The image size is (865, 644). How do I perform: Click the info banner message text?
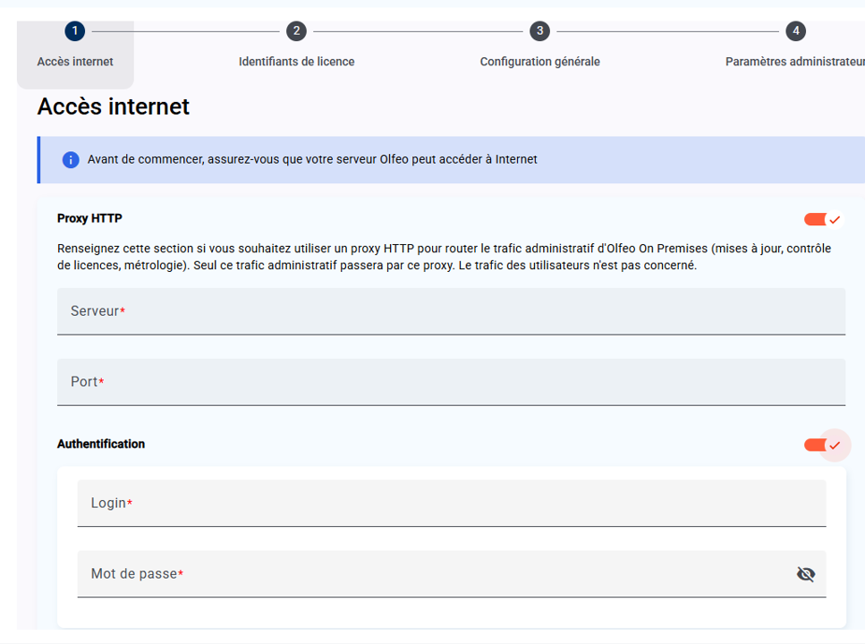pos(312,159)
